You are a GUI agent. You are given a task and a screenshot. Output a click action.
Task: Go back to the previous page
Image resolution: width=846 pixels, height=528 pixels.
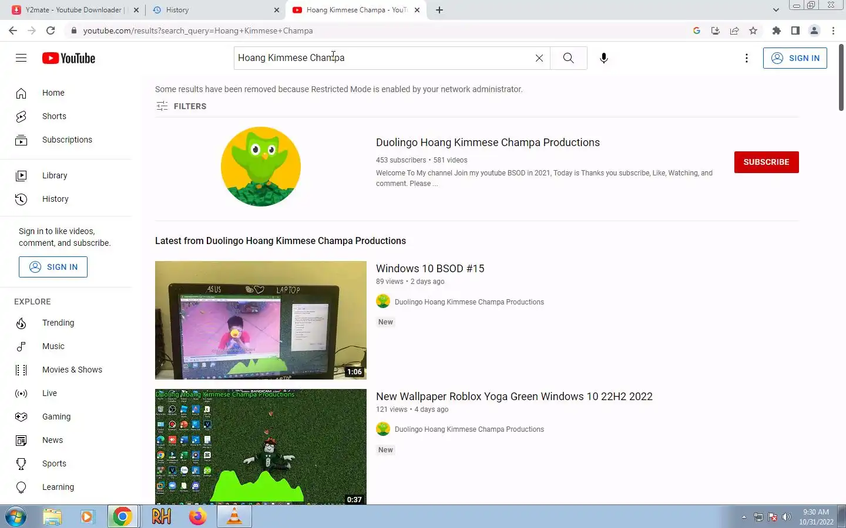(x=13, y=31)
